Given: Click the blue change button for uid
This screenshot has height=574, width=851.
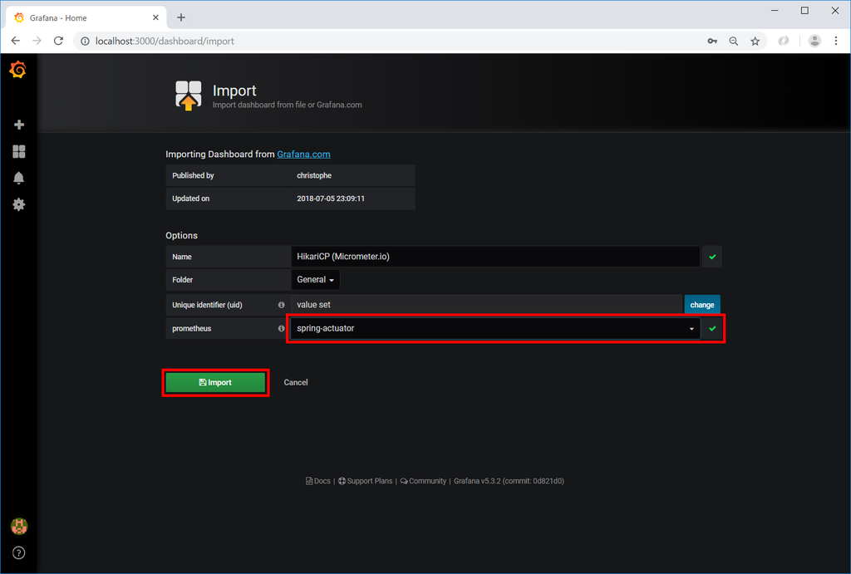Looking at the screenshot, I should point(701,305).
